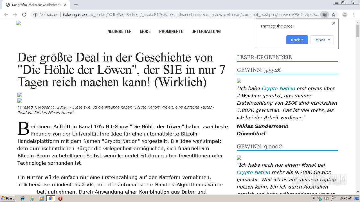Open File Explorer from taskbar
This screenshot has width=360, height=202.
coord(32,198)
